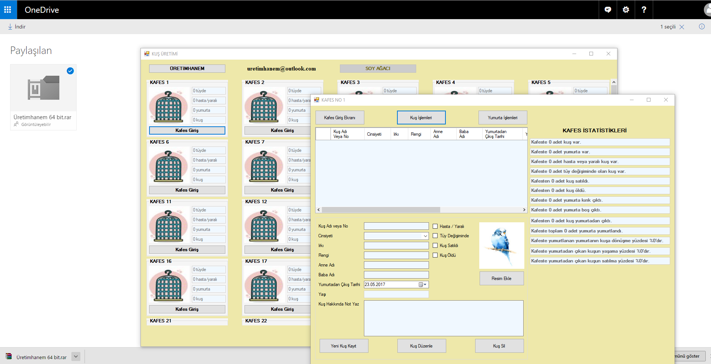Check the Kuş Öldü checkbox

click(x=435, y=255)
